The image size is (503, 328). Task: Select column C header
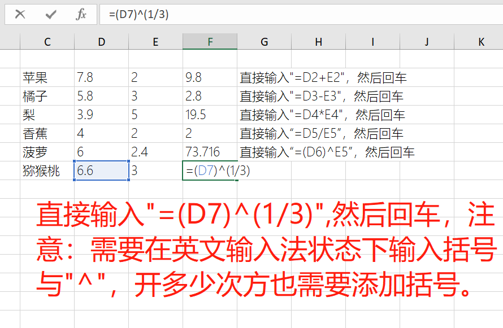point(47,42)
